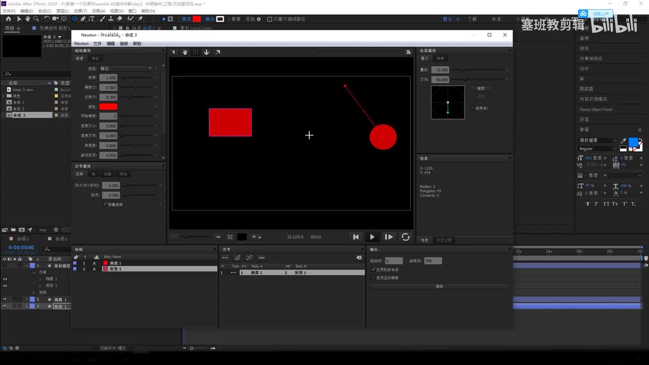
Task: Expand the 椭圆 1 shape group in timeline
Action: click(x=40, y=279)
